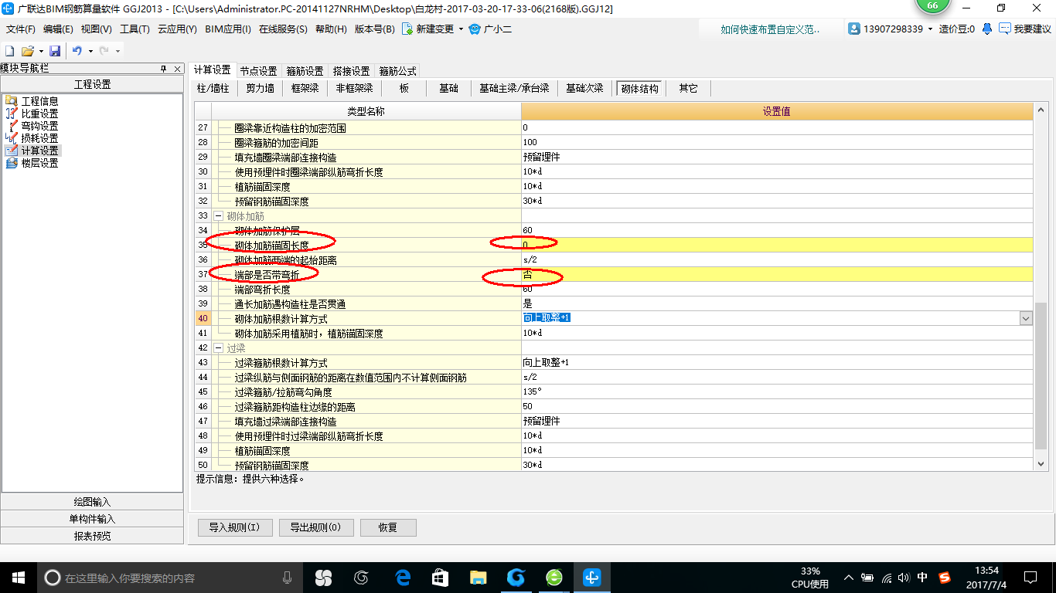Close the 模块导航栏 panel
Image resolution: width=1056 pixels, height=593 pixels.
[x=177, y=69]
